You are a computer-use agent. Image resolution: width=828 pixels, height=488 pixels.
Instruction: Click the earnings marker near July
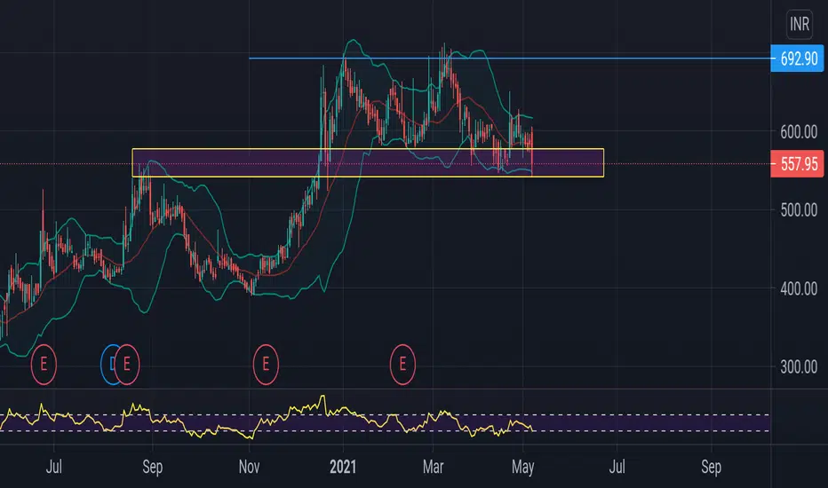(x=44, y=364)
